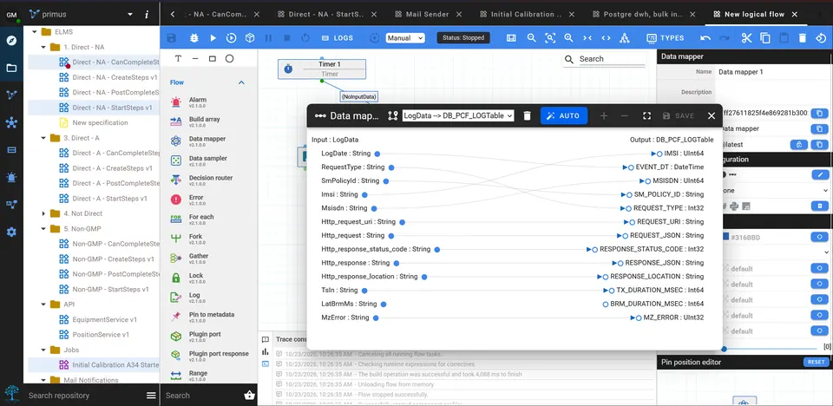The width and height of the screenshot is (833, 406).
Task: Undo the last action in toolbar
Action: pyautogui.click(x=705, y=38)
